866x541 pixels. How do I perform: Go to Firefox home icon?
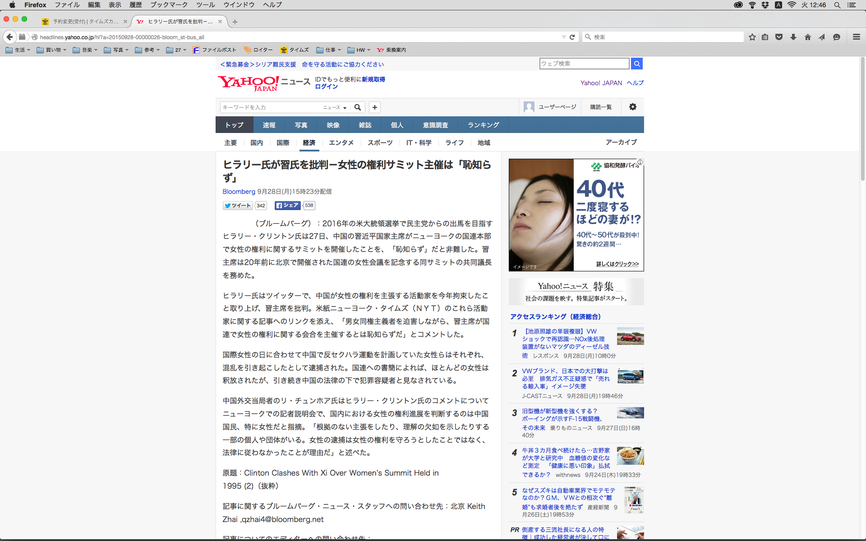tap(807, 37)
